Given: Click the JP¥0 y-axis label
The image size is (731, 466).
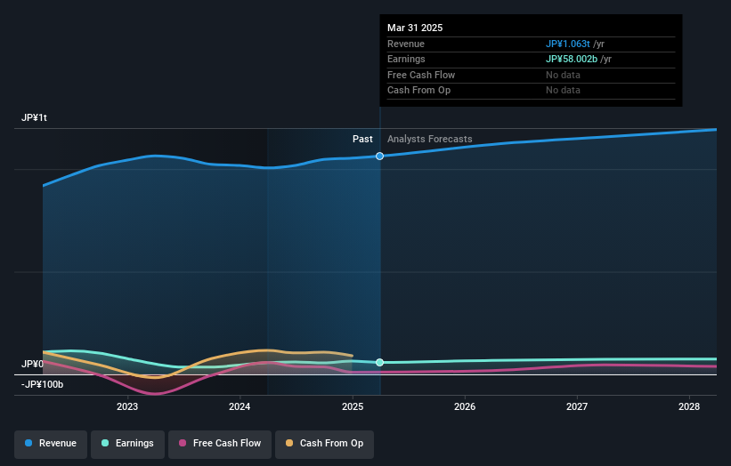Looking at the screenshot, I should [x=32, y=364].
